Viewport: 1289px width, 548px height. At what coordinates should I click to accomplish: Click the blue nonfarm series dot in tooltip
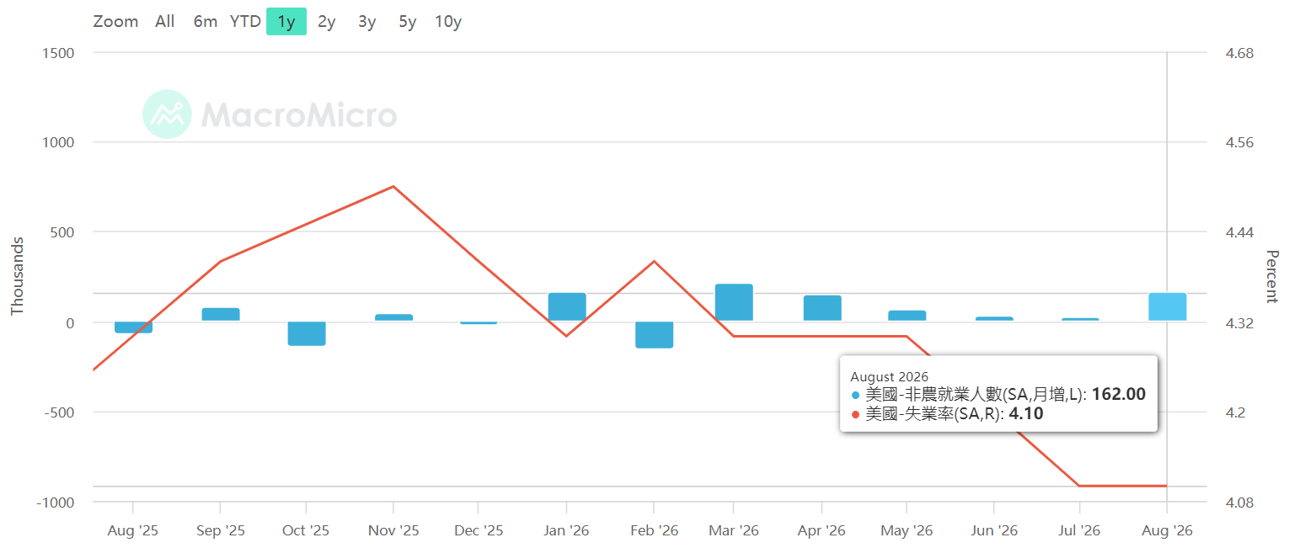tap(856, 395)
